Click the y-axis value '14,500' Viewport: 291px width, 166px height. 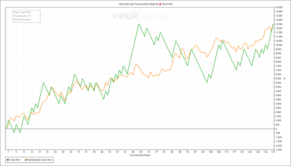point(278,7)
